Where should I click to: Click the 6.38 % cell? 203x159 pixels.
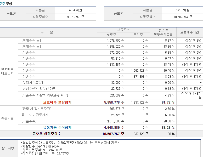point(163,52)
